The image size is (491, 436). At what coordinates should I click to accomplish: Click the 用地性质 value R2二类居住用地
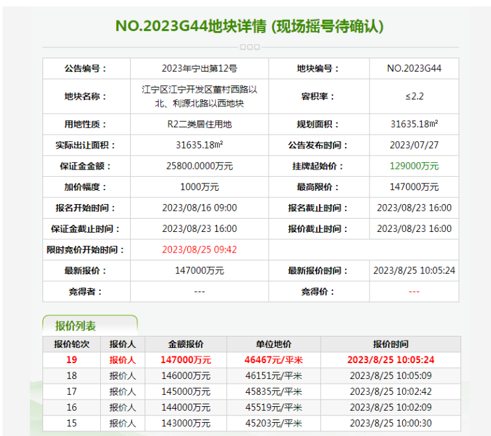(200, 124)
